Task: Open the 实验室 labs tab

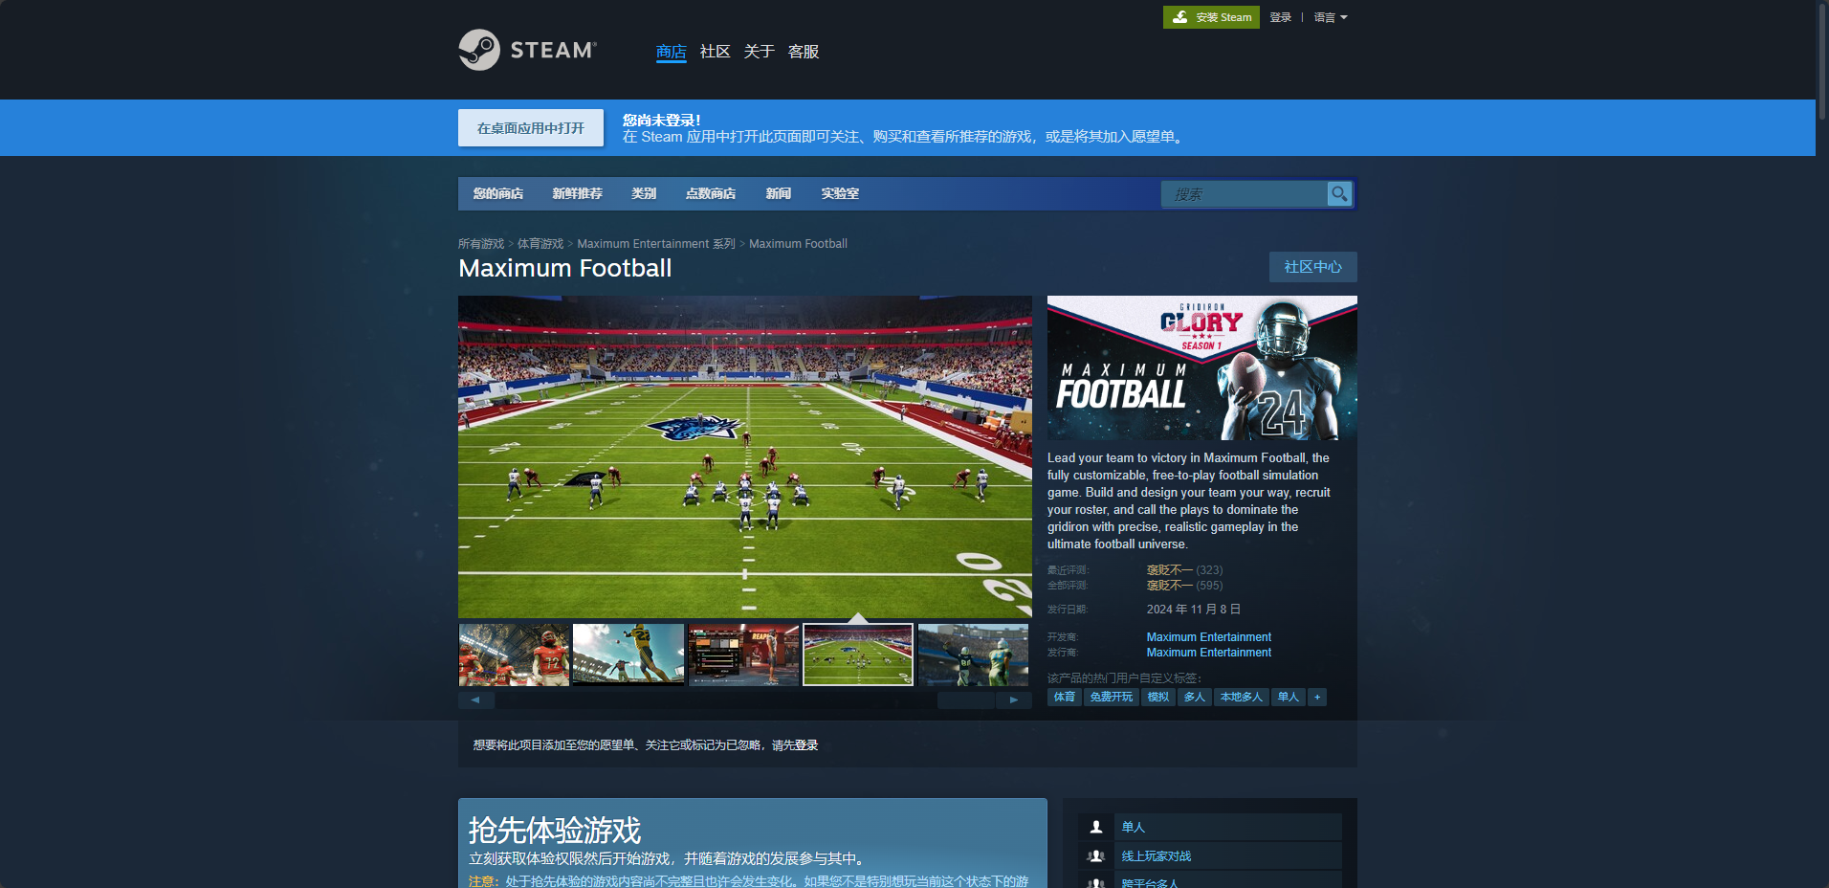Action: (840, 193)
